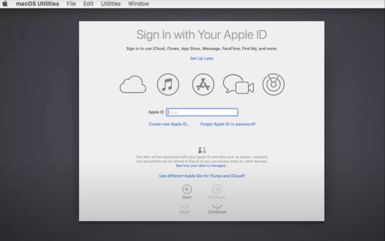Click the fully visible circled right-arrow Continue icon

pyautogui.click(x=217, y=189)
